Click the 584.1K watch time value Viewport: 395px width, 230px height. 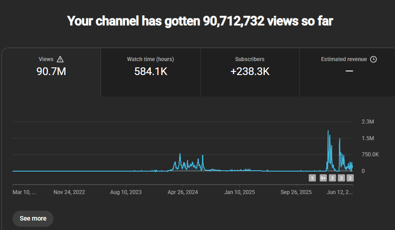coord(151,71)
